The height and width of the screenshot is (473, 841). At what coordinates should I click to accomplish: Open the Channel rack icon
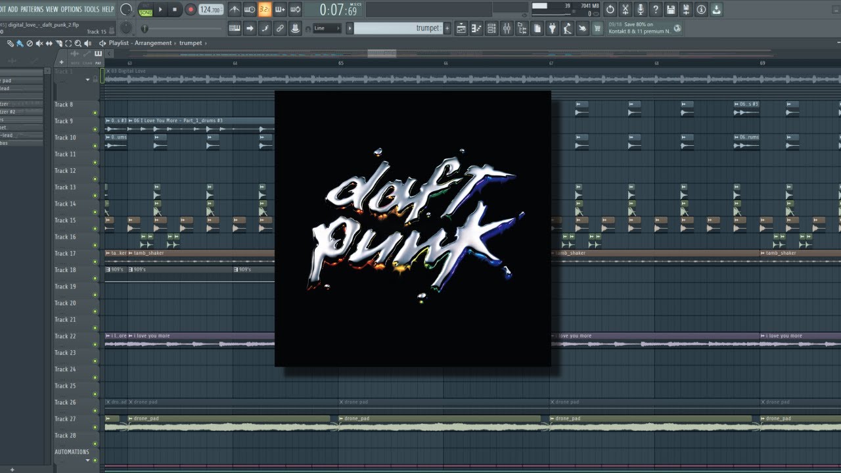491,28
